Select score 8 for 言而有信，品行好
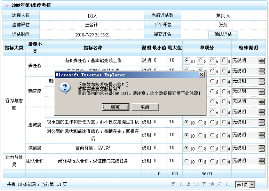Viewport: 269px width, 191px height. coord(201,148)
